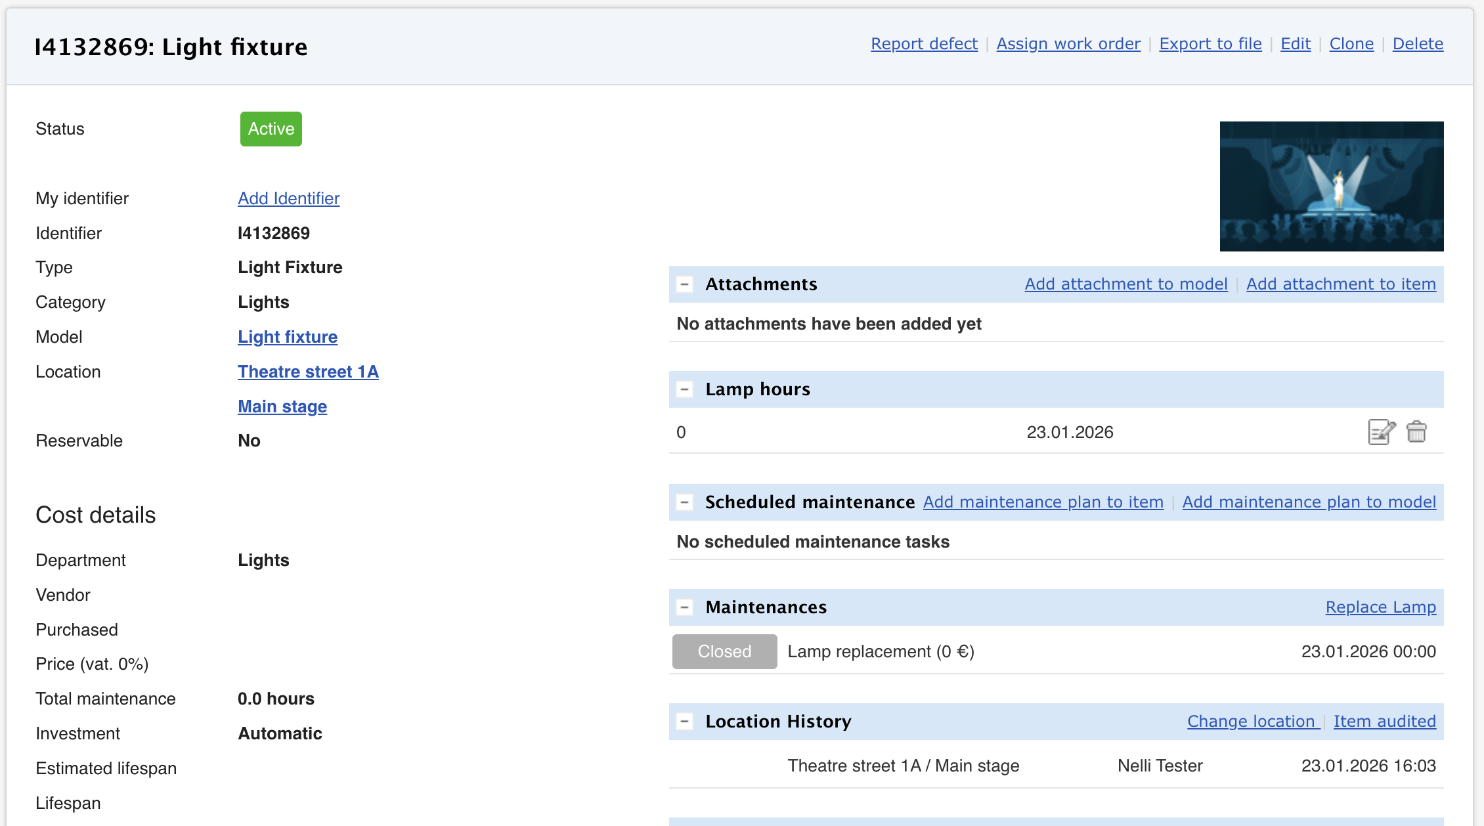Click the Replace Lamp link
Viewport: 1484px width, 826px height.
pos(1380,607)
